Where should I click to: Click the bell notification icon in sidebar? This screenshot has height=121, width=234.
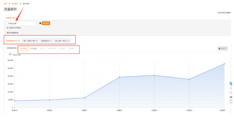[231, 88]
